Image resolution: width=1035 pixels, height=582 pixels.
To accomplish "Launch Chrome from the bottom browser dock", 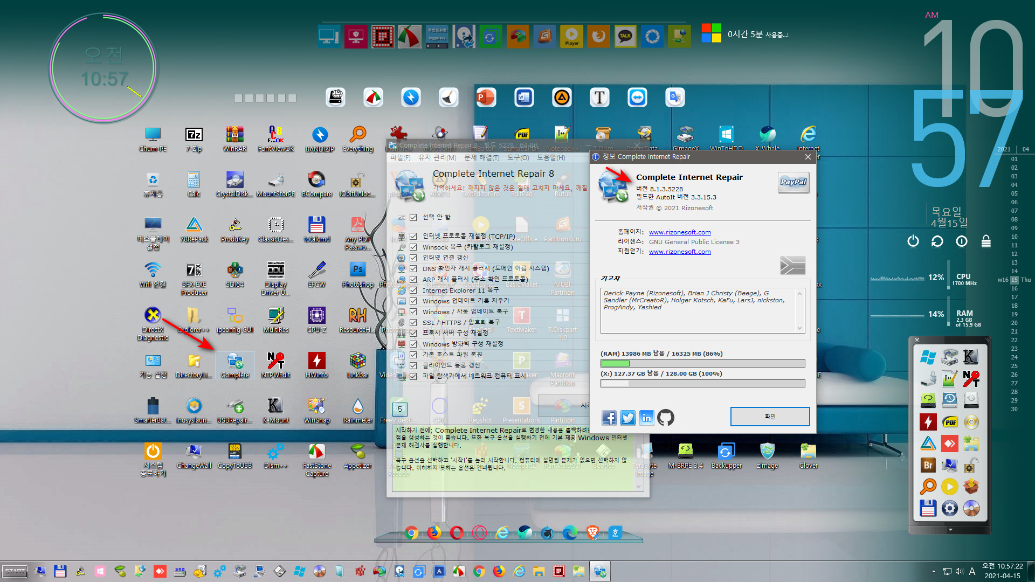I will pos(411,533).
